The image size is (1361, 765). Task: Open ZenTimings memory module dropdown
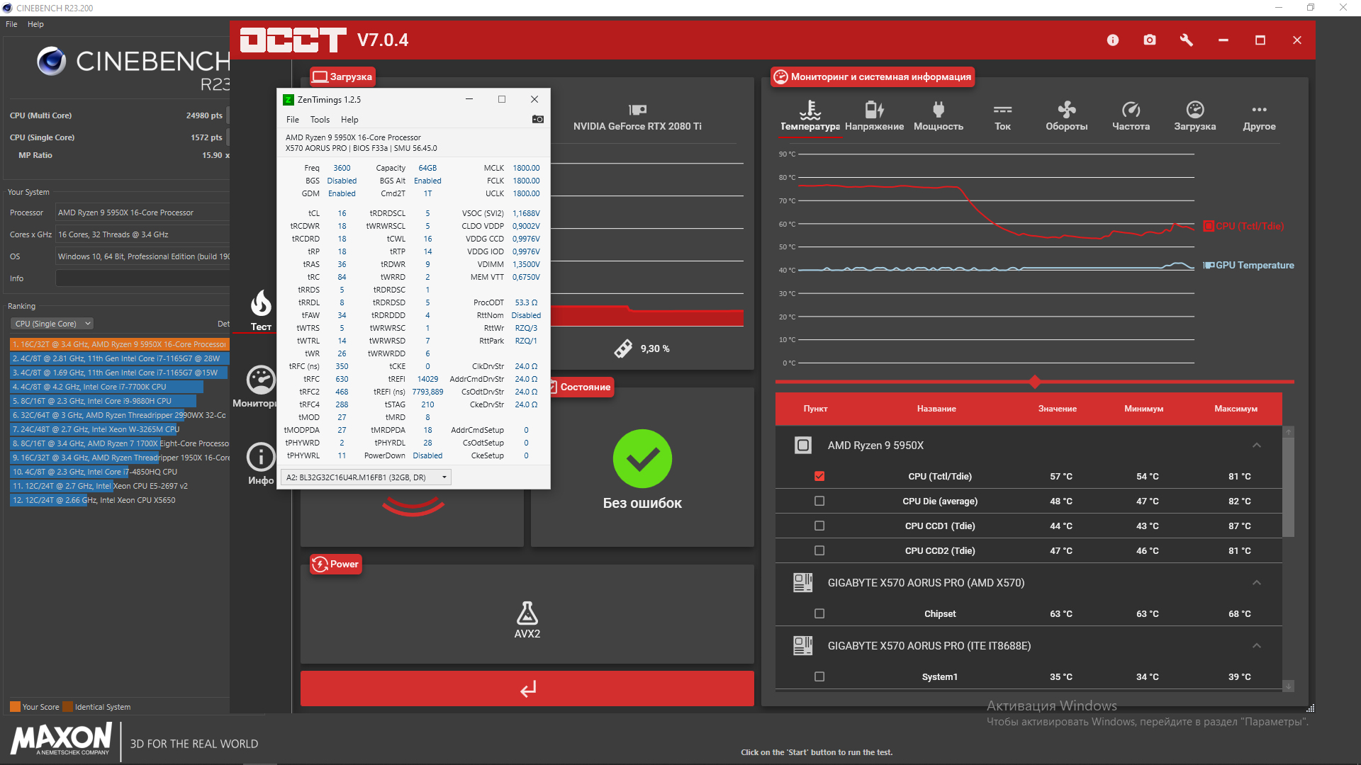click(x=366, y=477)
